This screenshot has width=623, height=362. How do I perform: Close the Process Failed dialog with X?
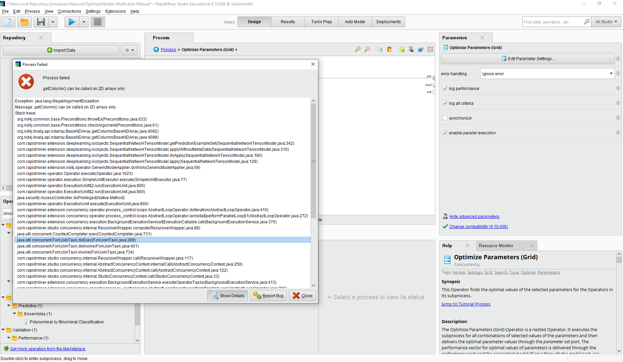[x=313, y=64]
